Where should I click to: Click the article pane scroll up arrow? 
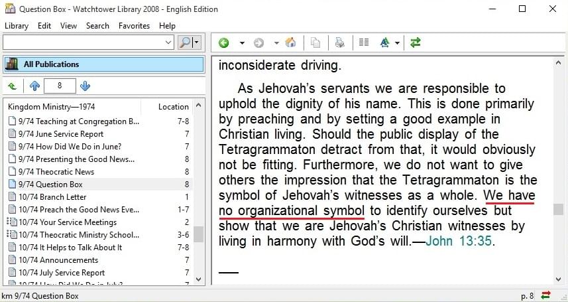(558, 63)
